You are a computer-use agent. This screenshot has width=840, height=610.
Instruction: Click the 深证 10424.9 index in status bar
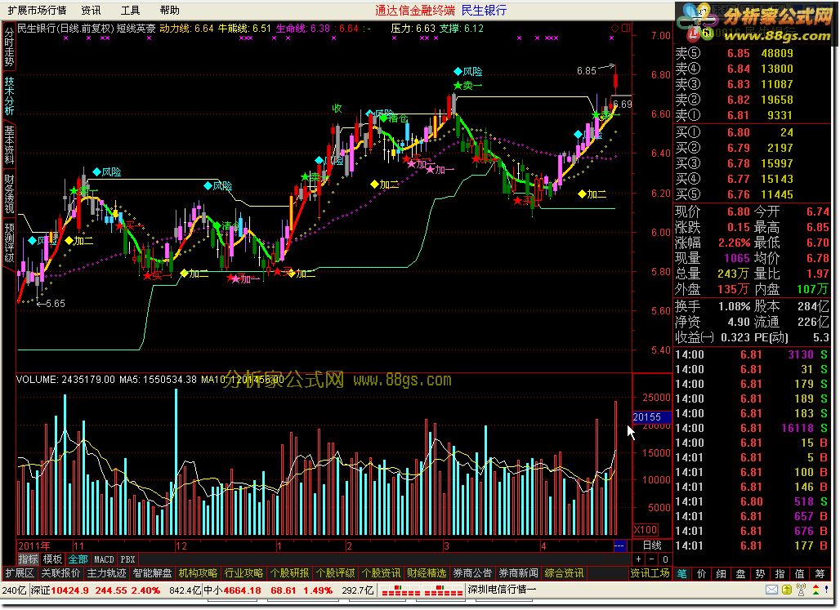click(x=96, y=590)
